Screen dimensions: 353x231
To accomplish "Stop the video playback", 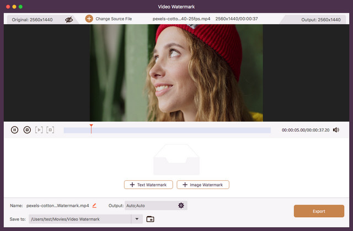I will (x=27, y=130).
